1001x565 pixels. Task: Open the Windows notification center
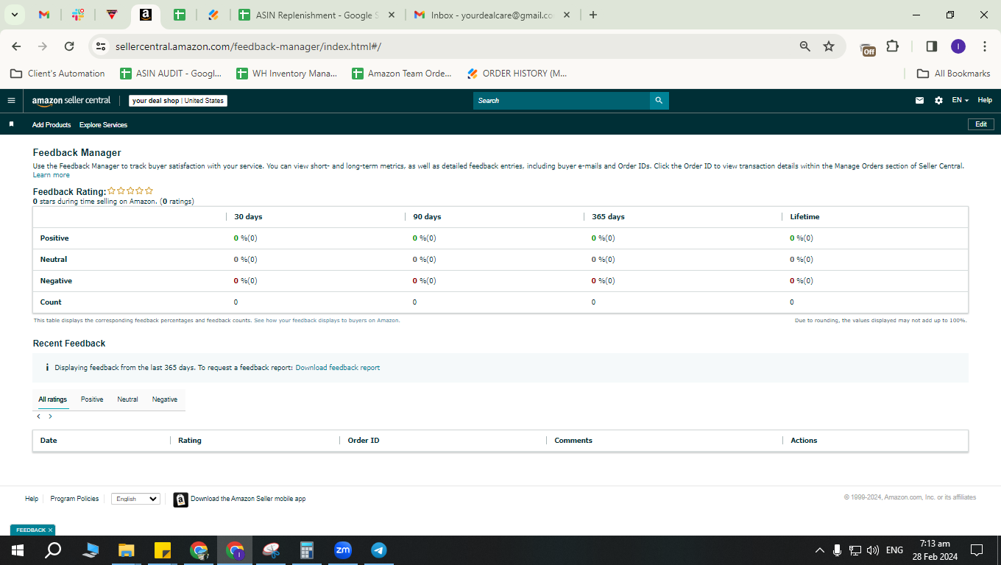point(977,550)
